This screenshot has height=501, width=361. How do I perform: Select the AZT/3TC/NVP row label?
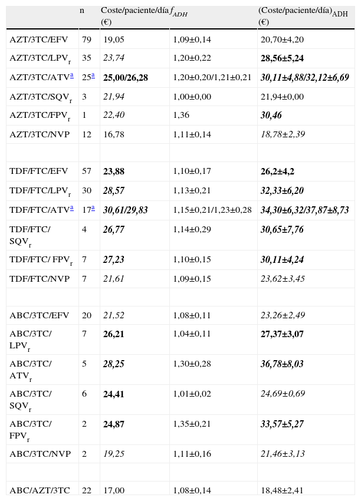point(39,135)
